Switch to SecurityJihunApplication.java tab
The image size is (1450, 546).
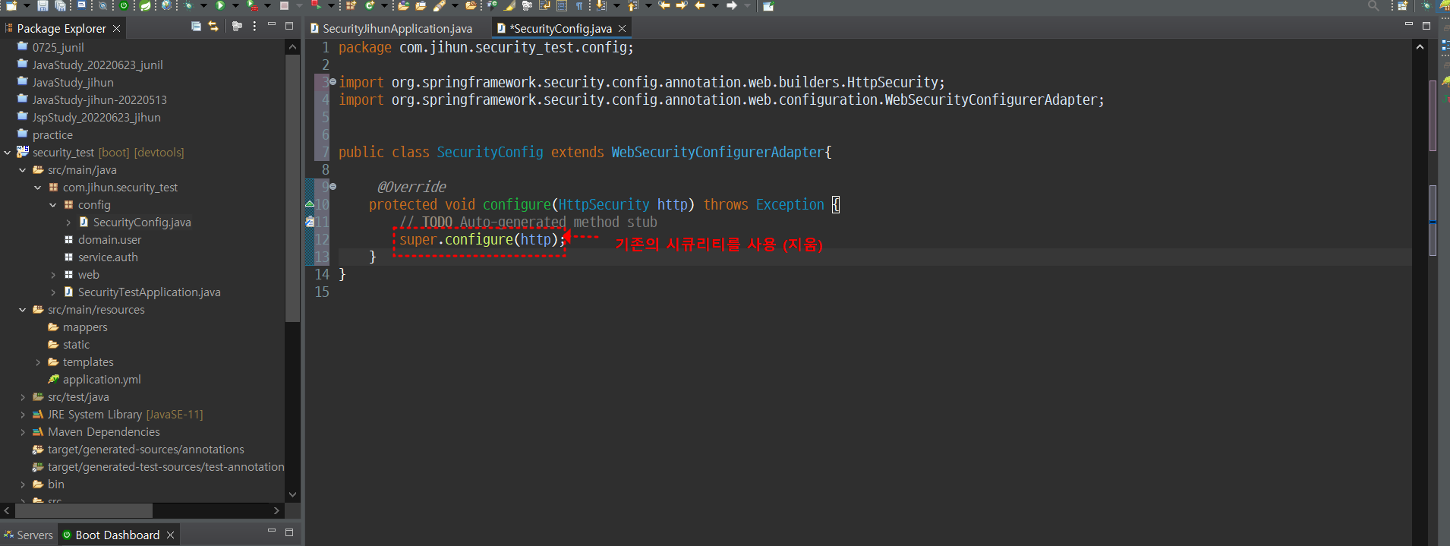[x=391, y=28]
